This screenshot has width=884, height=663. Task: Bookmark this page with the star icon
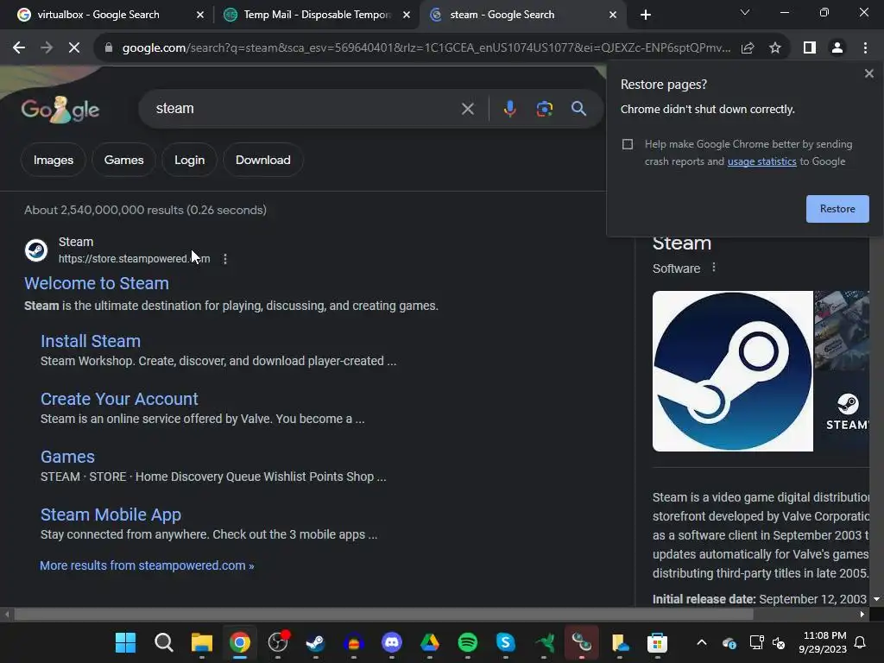click(775, 48)
